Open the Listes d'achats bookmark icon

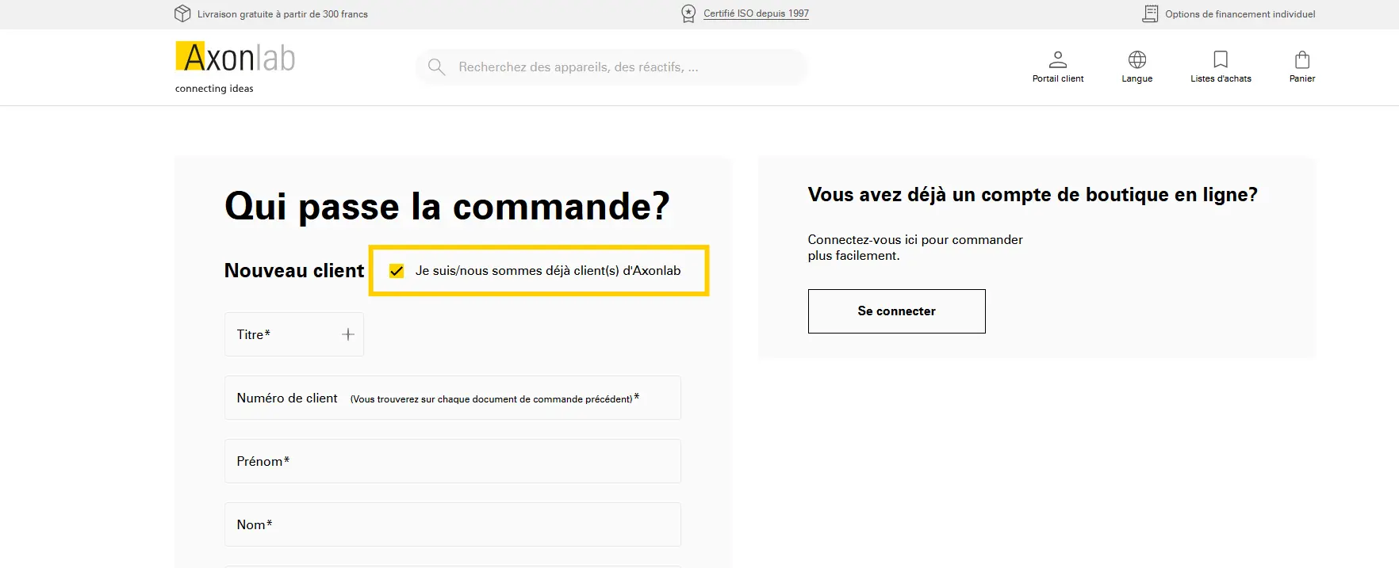click(1221, 59)
